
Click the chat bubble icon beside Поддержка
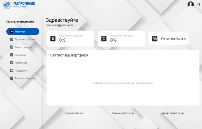(12, 70)
